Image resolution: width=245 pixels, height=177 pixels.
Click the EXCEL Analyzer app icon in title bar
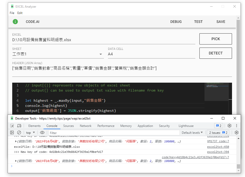coord(12,6)
